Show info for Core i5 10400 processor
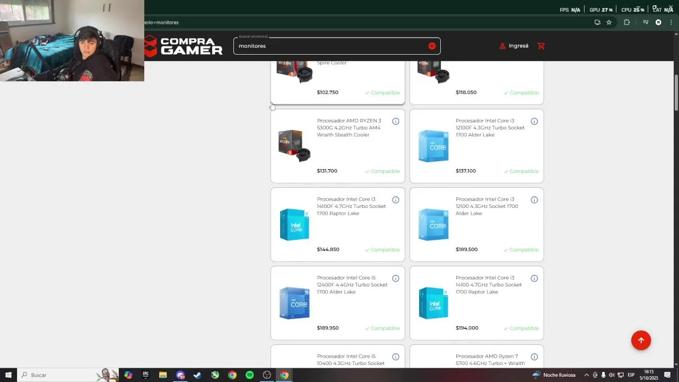Screen dimensions: 679x382 coord(396,357)
